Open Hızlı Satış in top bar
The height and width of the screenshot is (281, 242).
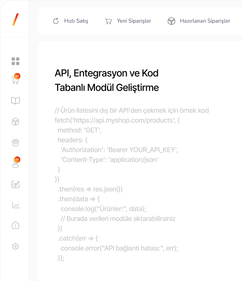[70, 21]
